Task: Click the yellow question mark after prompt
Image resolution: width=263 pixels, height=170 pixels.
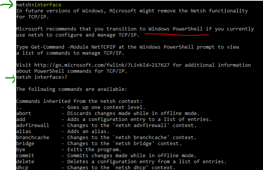Action: [x=66, y=77]
